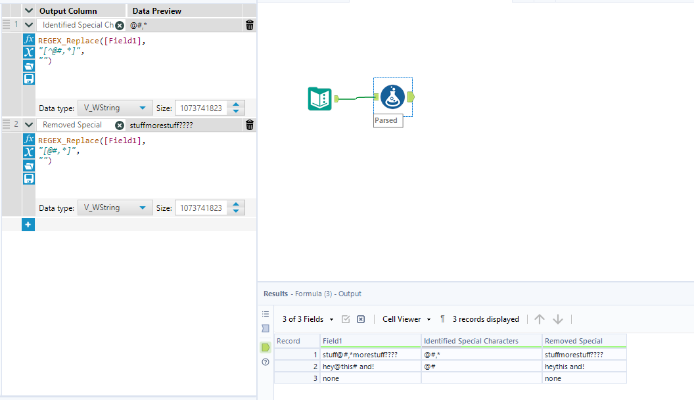Add a new expression with the plus button
This screenshot has width=694, height=400.
pyautogui.click(x=28, y=224)
